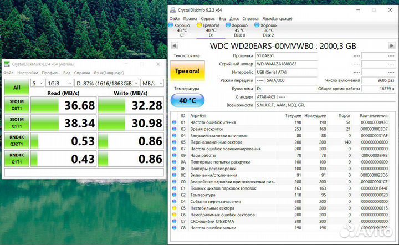
Task: Close the CrystalDiskInfo window
Action: (390, 10)
